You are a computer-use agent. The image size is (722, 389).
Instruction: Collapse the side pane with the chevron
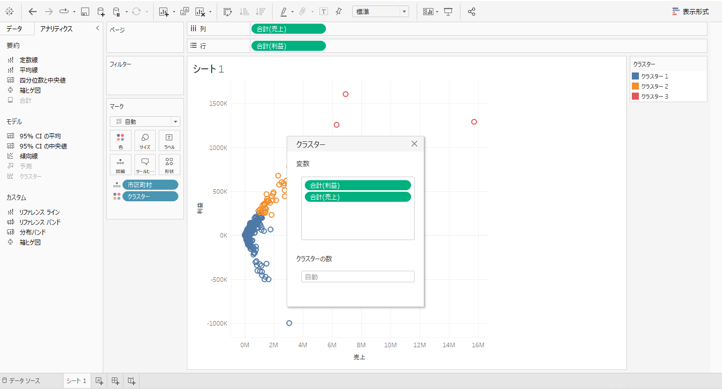coord(98,29)
